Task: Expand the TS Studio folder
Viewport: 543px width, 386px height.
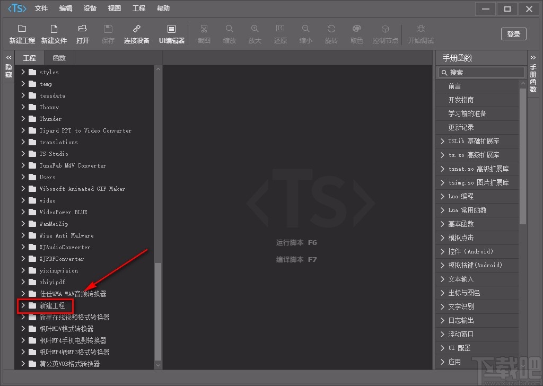Action: tap(23, 154)
